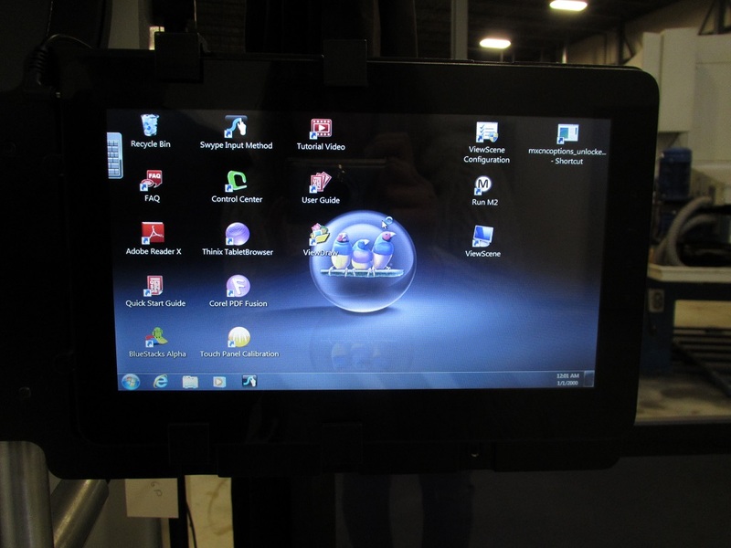Launch the ViewScene desktop shortcut
Viewport: 731px width, 548px height.
point(482,237)
